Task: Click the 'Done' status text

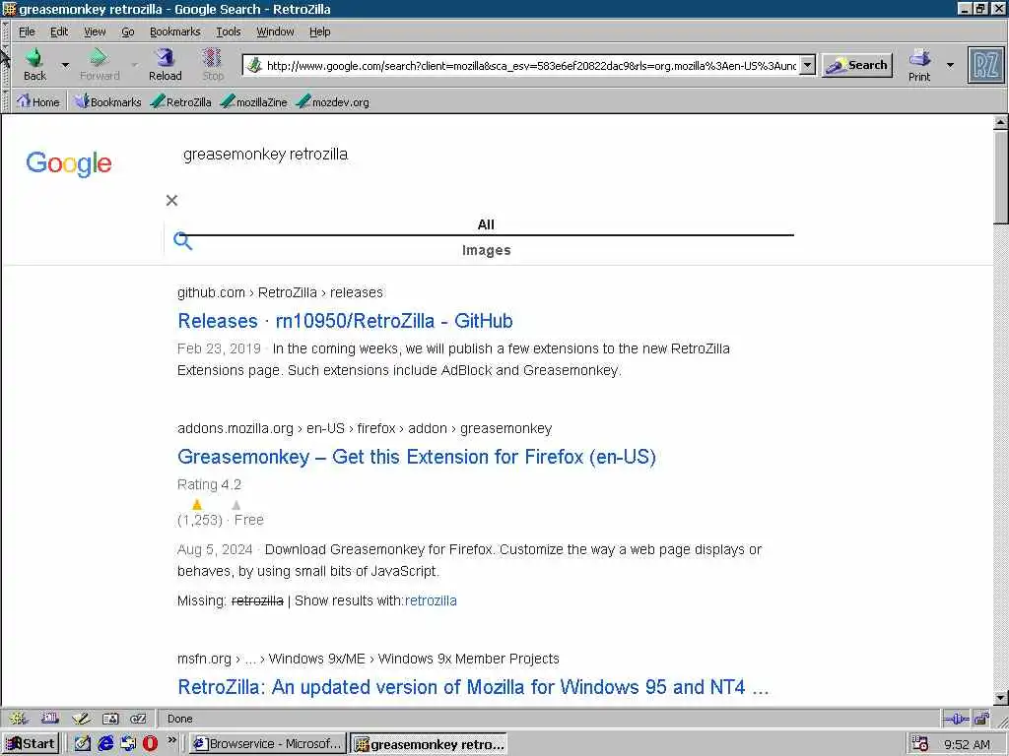Action: coord(180,719)
